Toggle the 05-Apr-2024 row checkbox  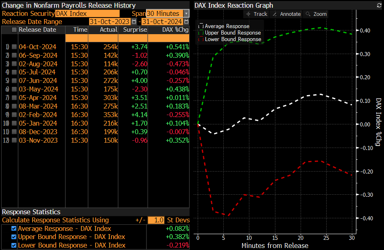tap(14, 98)
